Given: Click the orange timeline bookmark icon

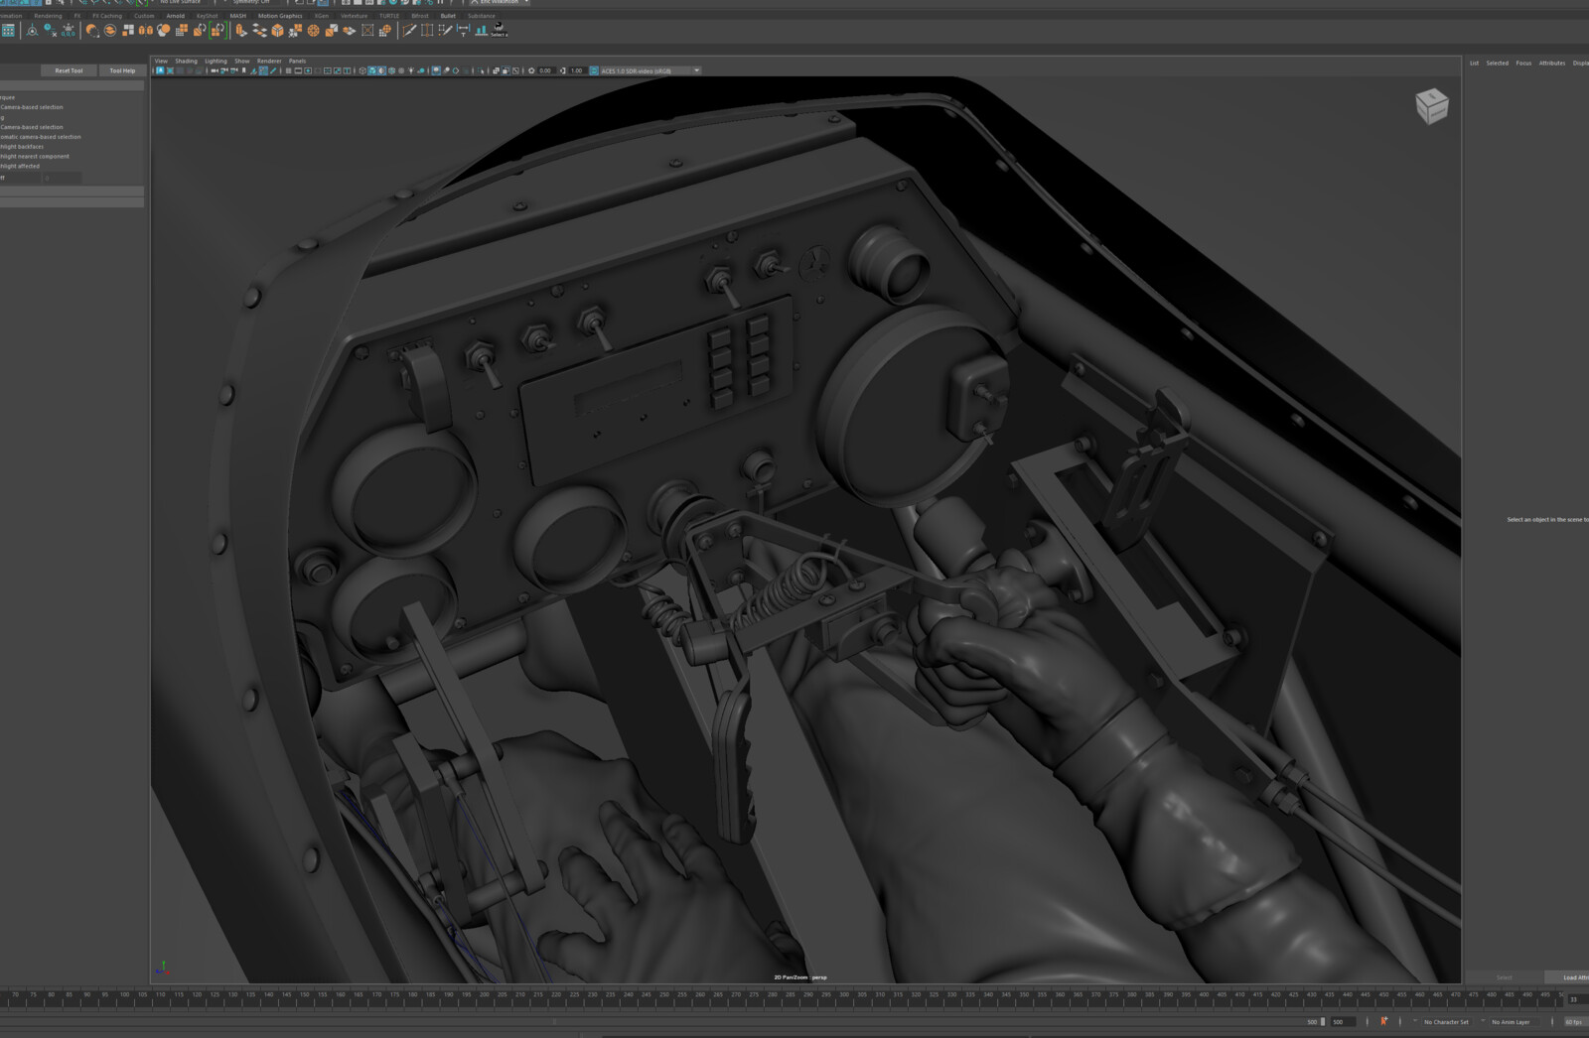Looking at the screenshot, I should coord(1383,1021).
